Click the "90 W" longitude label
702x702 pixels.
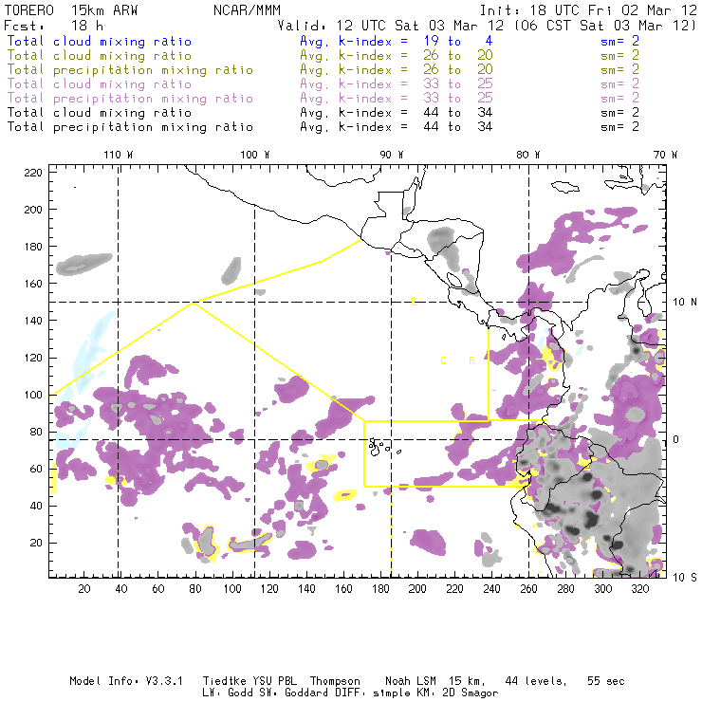(392, 155)
